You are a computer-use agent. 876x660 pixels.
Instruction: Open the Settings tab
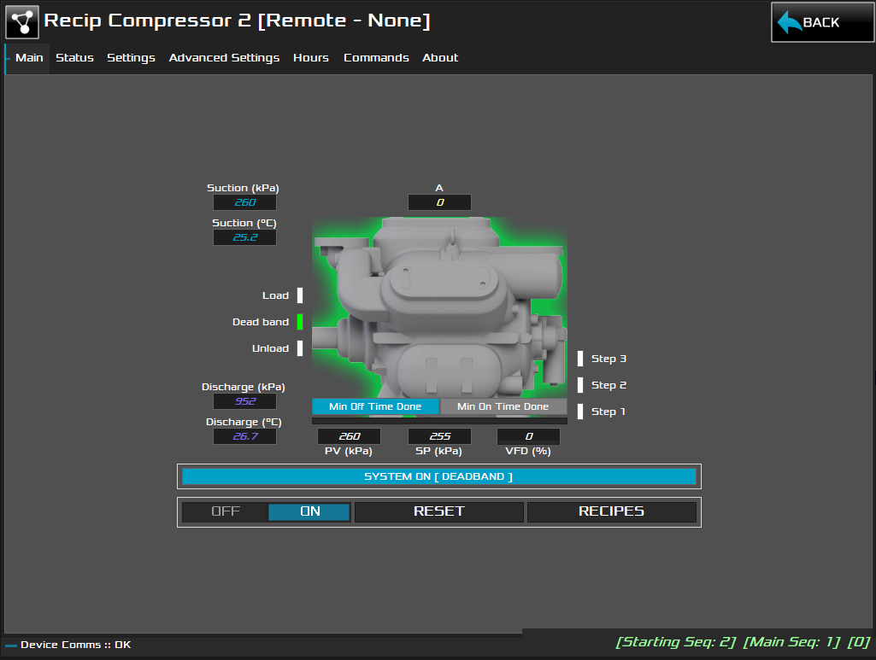point(131,58)
